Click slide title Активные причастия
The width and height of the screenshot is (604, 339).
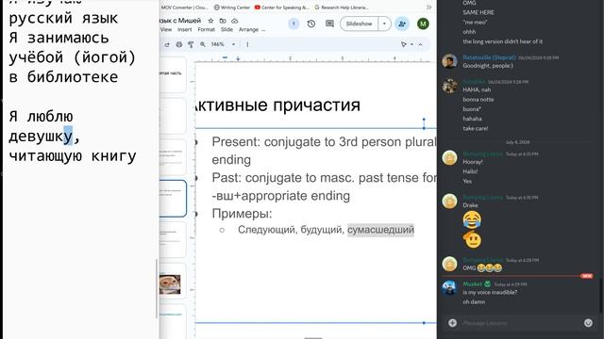point(278,105)
